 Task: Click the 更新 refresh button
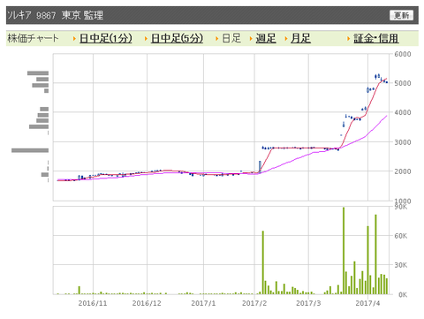(x=401, y=15)
